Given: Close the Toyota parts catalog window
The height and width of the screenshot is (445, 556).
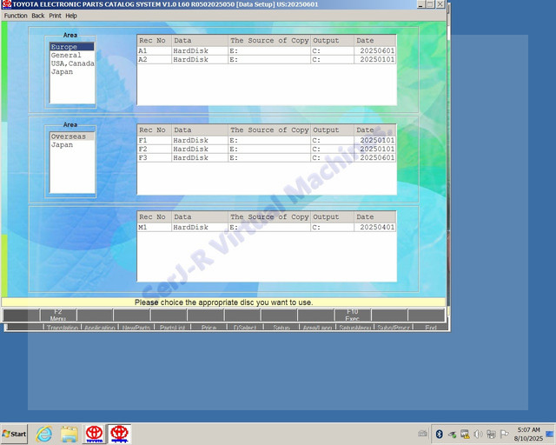Looking at the screenshot, I should pyautogui.click(x=440, y=4).
